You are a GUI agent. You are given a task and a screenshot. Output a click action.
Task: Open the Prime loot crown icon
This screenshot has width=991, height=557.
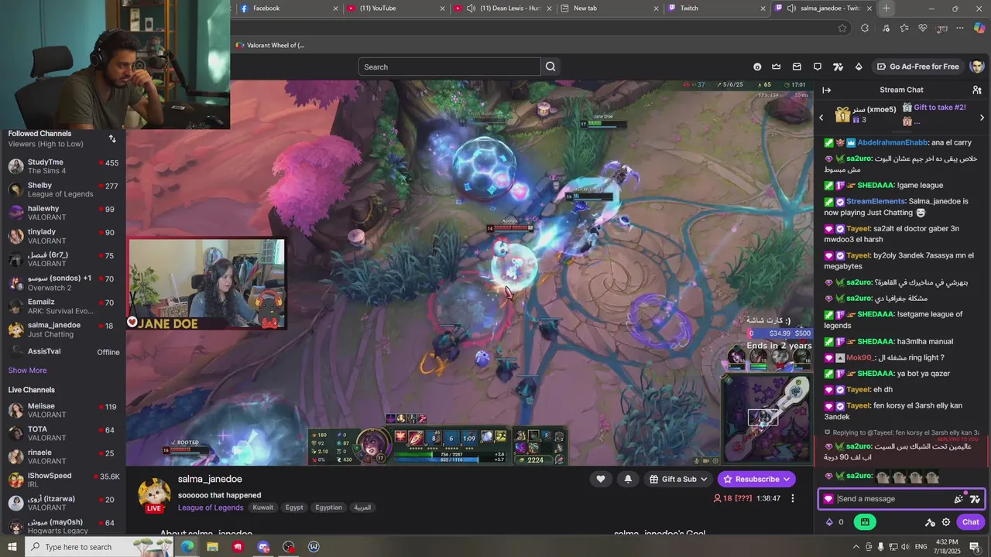click(776, 67)
